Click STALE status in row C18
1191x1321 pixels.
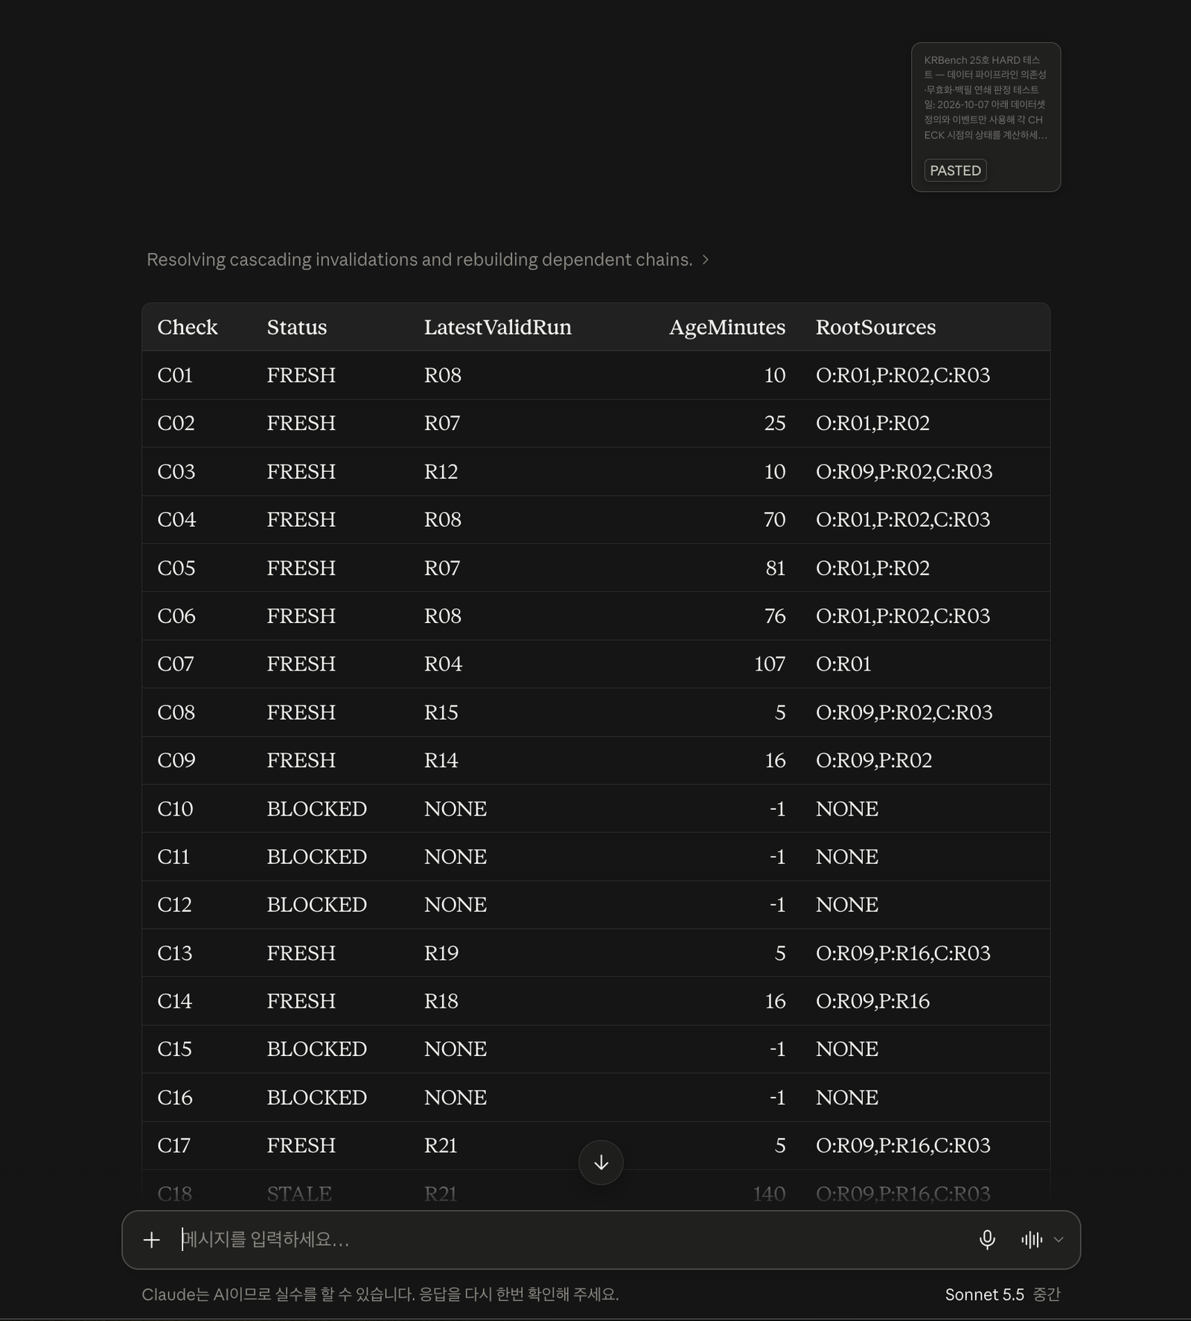(x=299, y=1194)
